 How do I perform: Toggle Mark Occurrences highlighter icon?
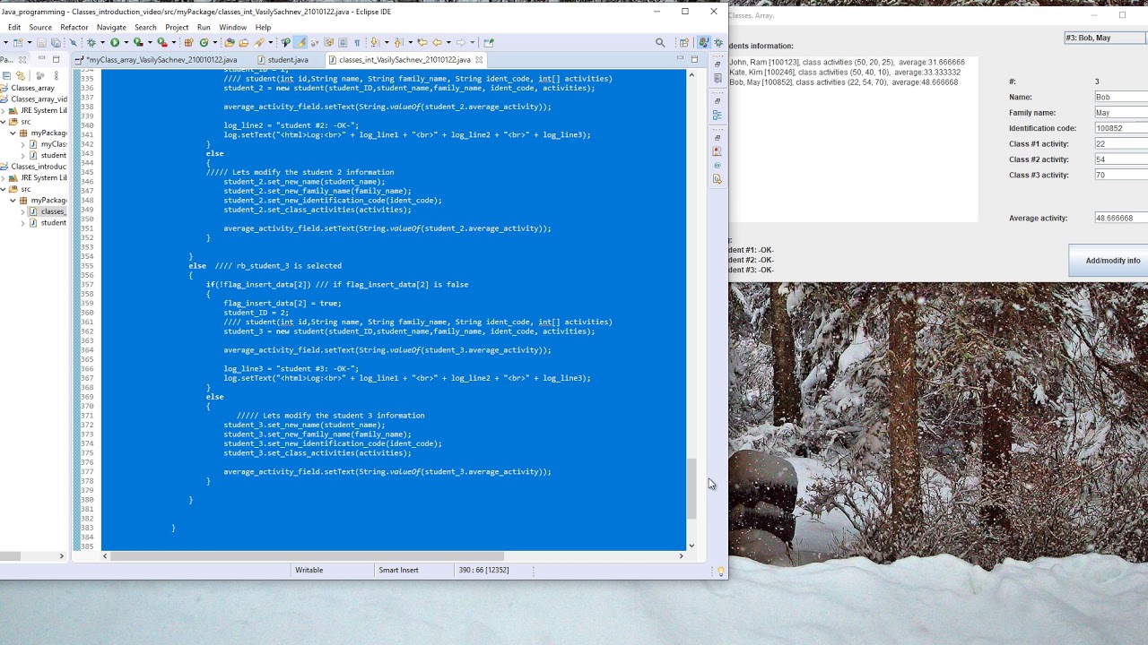[x=300, y=42]
